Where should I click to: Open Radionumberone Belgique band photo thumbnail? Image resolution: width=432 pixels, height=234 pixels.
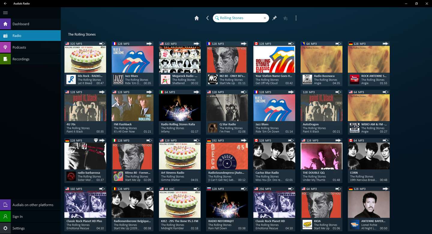point(132,205)
